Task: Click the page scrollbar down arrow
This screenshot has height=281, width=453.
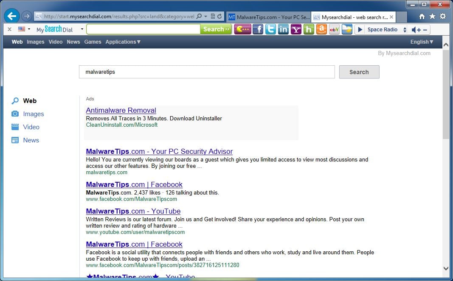Action: (446, 268)
